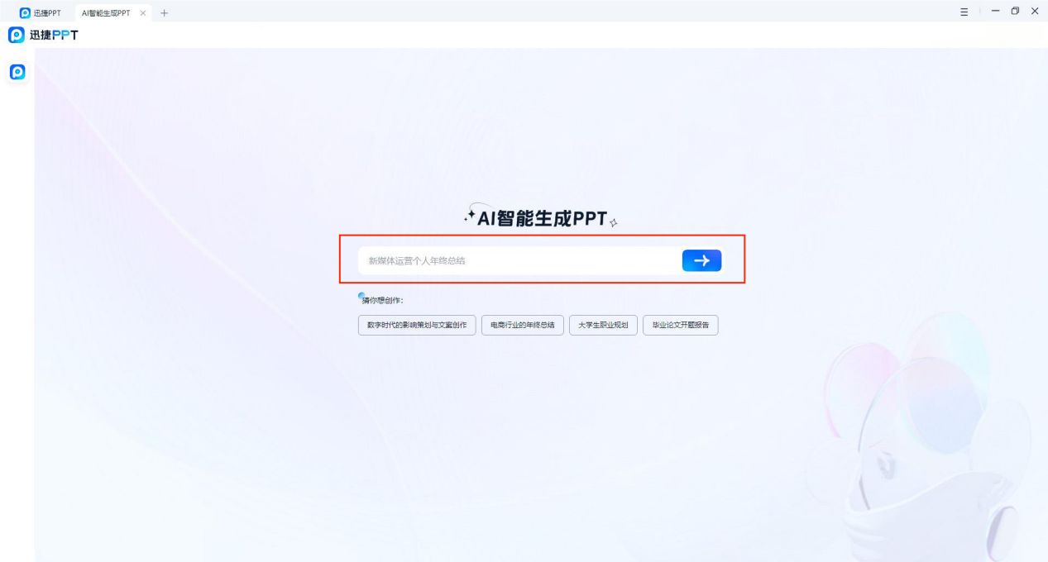Choose suggestion 大学生职业规划

(x=603, y=326)
